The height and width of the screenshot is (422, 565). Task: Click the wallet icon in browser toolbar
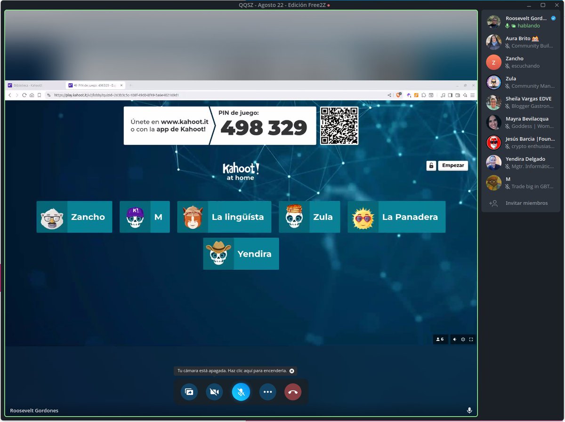point(458,95)
